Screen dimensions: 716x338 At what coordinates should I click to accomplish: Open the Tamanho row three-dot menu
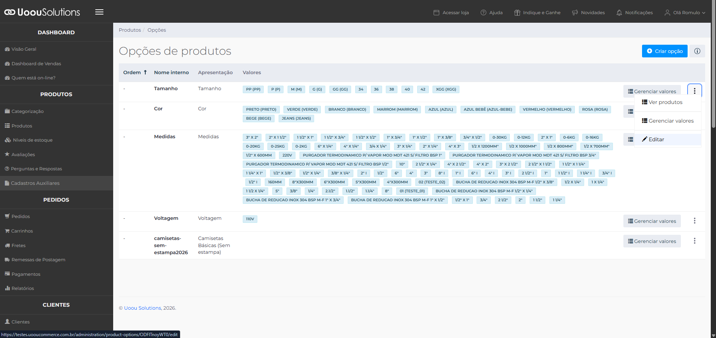coord(695,91)
